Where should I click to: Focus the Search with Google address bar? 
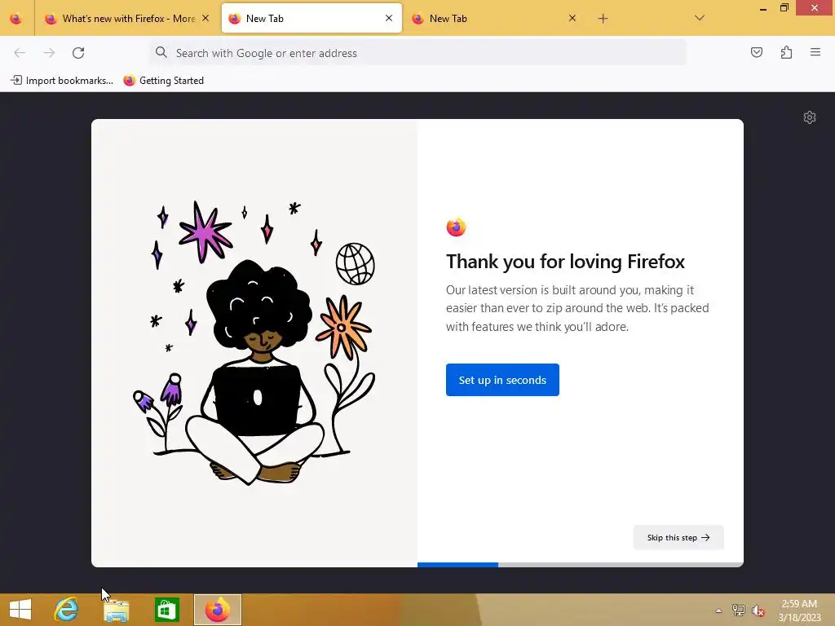417,53
